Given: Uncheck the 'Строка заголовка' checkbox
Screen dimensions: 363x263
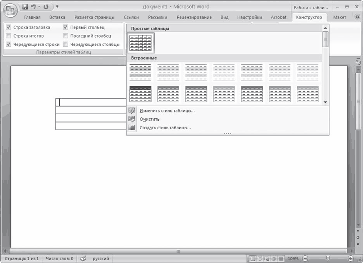Looking at the screenshot, I should (x=9, y=27).
